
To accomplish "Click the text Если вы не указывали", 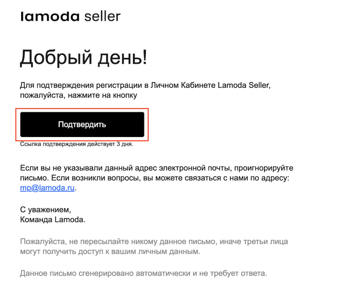I will coord(59,168).
